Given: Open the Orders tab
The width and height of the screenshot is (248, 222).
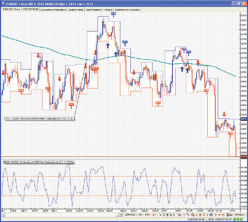Looking at the screenshot, I should click(108, 10).
